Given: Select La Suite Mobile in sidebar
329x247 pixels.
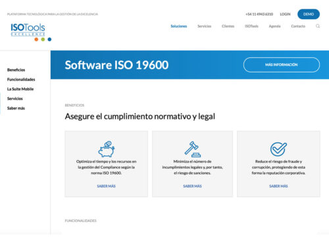Looking at the screenshot, I should [20, 89].
